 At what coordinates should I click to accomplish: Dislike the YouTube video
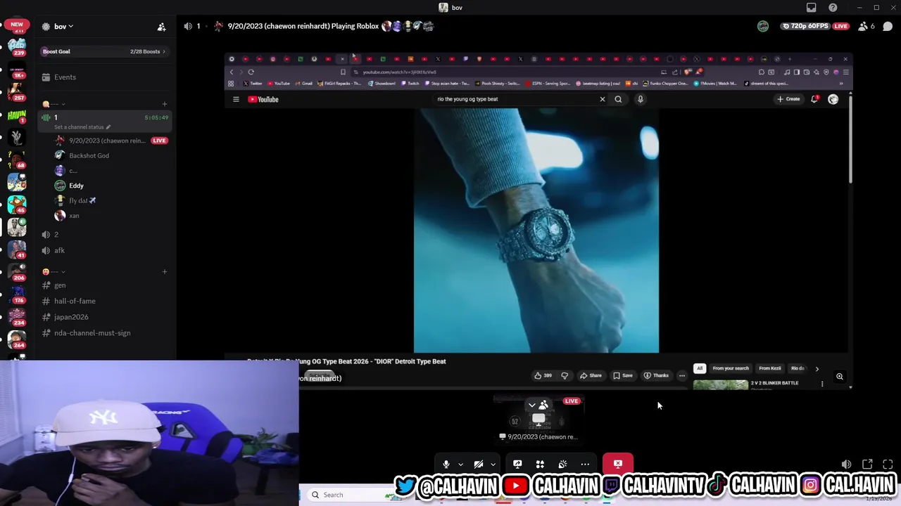click(x=565, y=375)
